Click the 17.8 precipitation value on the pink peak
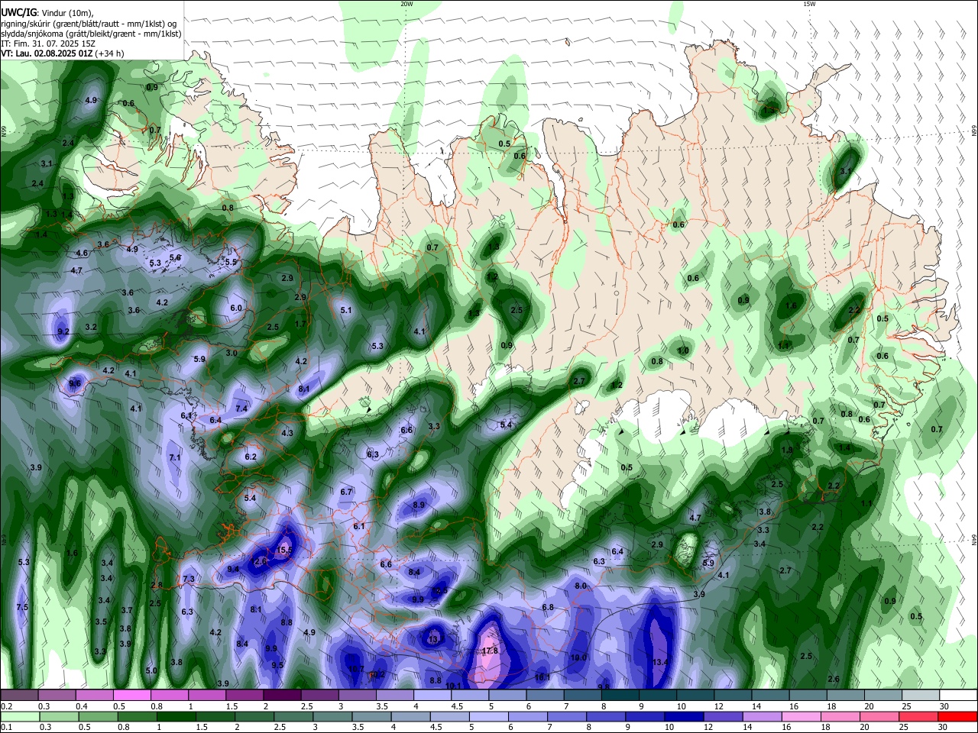 click(491, 651)
